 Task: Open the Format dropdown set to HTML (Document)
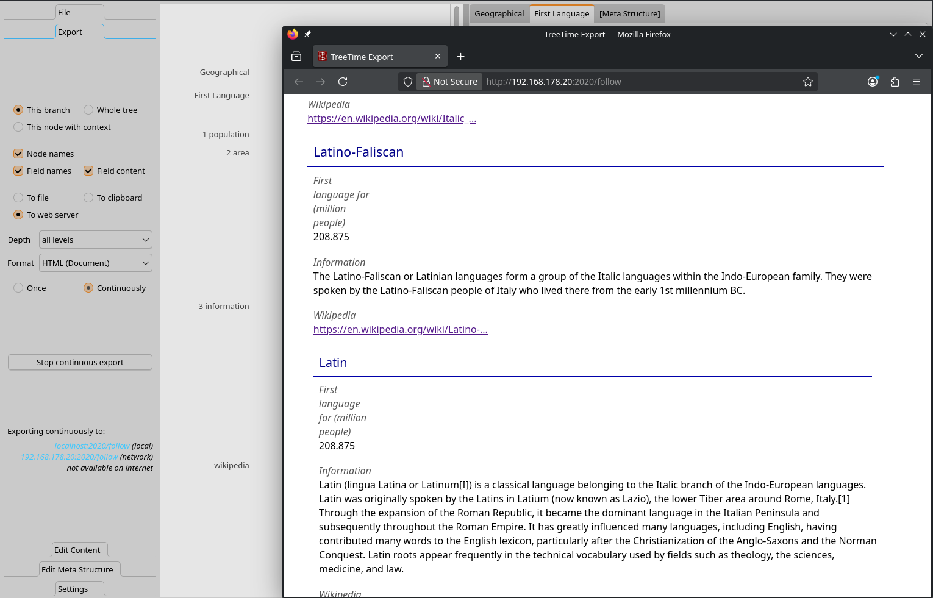point(95,263)
